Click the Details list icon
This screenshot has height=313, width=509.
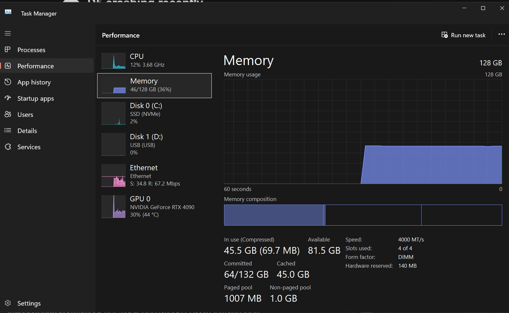tap(8, 130)
